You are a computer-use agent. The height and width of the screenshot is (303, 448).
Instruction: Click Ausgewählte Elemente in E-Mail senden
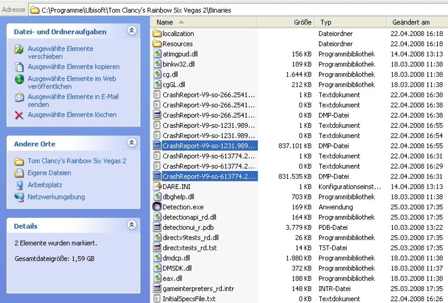point(73,101)
